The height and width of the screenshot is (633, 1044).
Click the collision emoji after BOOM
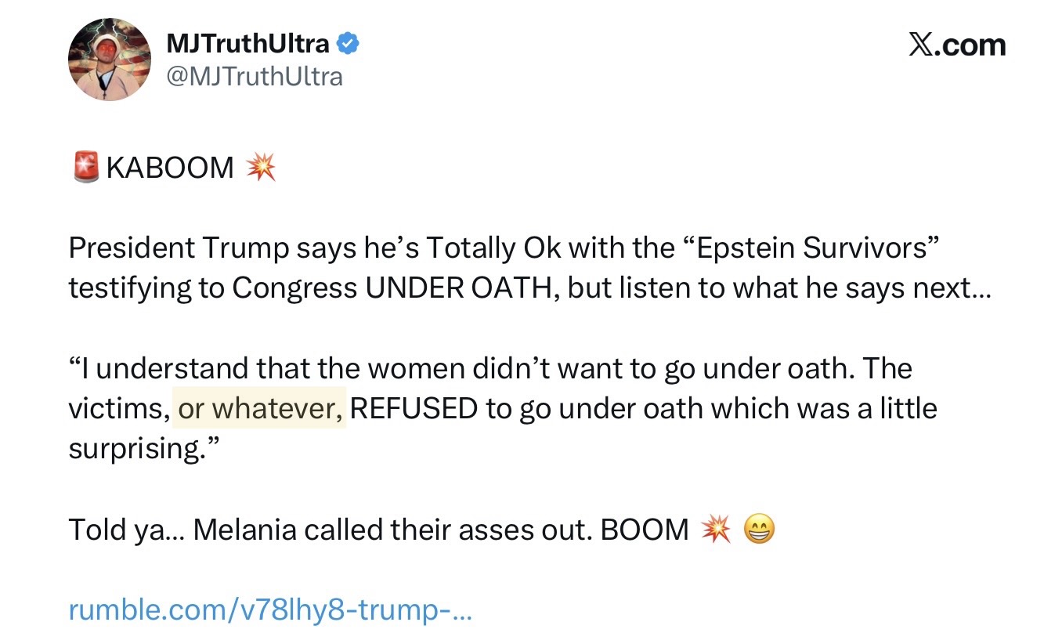pyautogui.click(x=715, y=530)
